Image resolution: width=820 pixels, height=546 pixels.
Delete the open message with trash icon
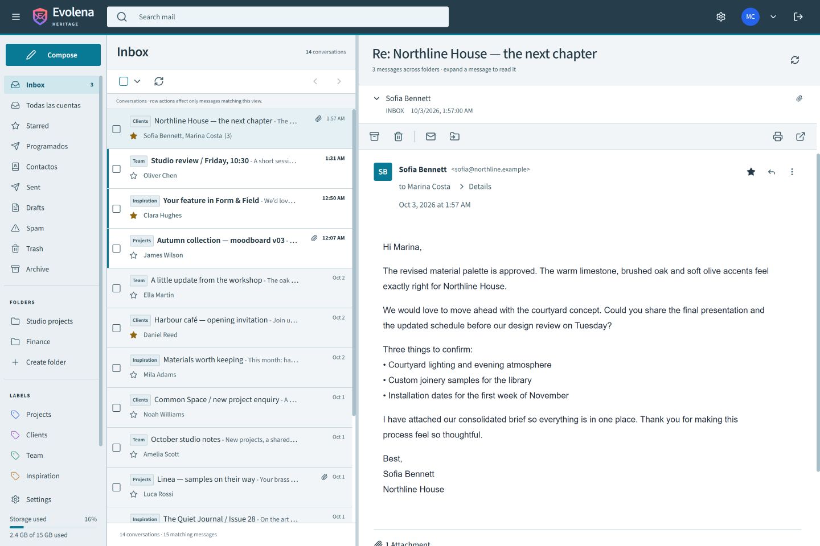point(399,136)
